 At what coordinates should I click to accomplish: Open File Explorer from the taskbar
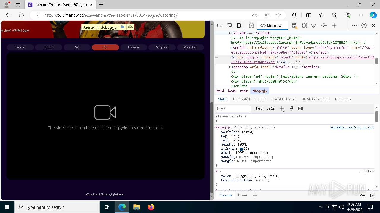coord(137,207)
